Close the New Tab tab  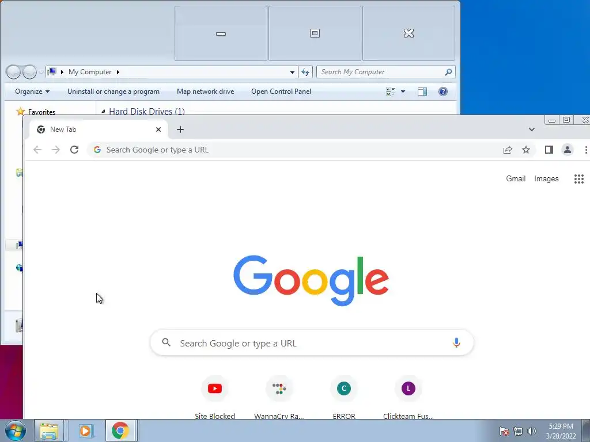tap(158, 129)
